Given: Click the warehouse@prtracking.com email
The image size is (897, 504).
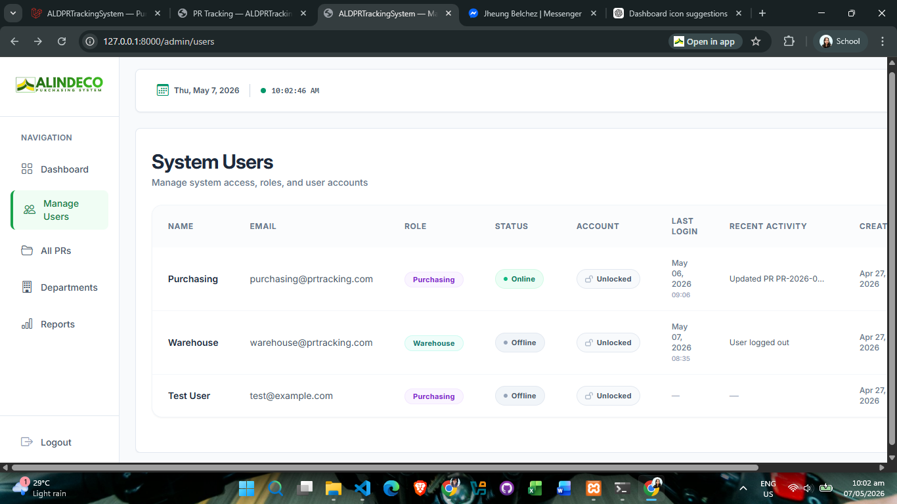Looking at the screenshot, I should tap(311, 343).
